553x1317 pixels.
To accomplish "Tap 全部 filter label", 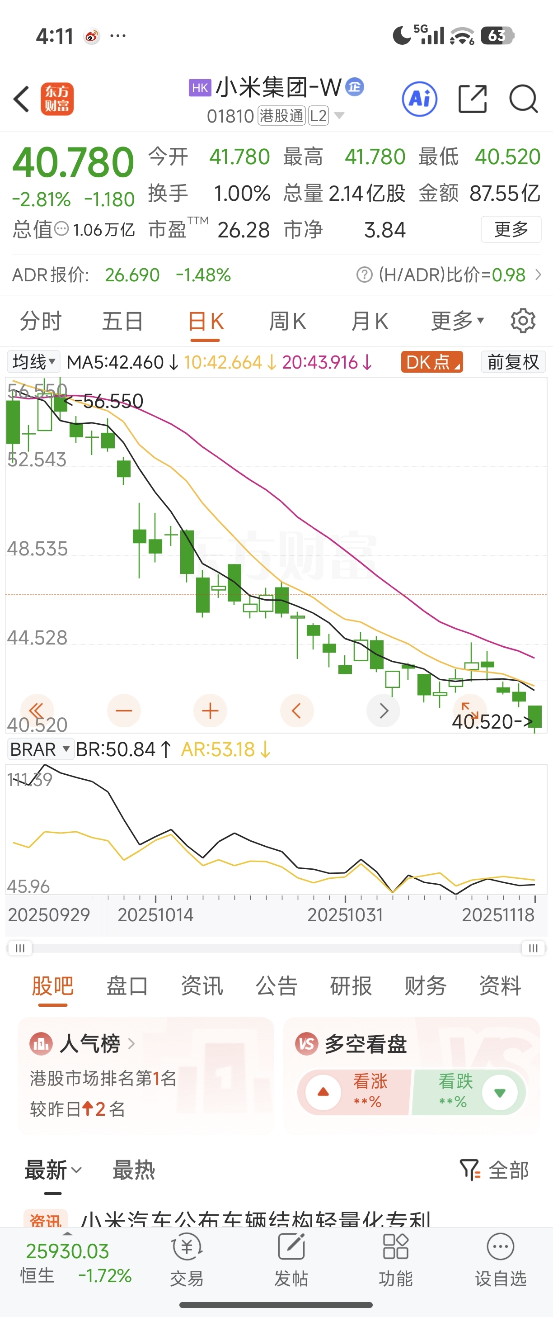I will (x=508, y=1170).
